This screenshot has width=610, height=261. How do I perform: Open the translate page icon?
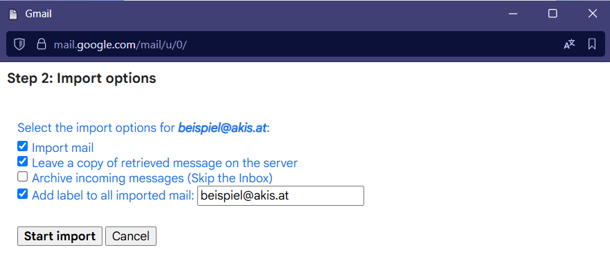569,44
